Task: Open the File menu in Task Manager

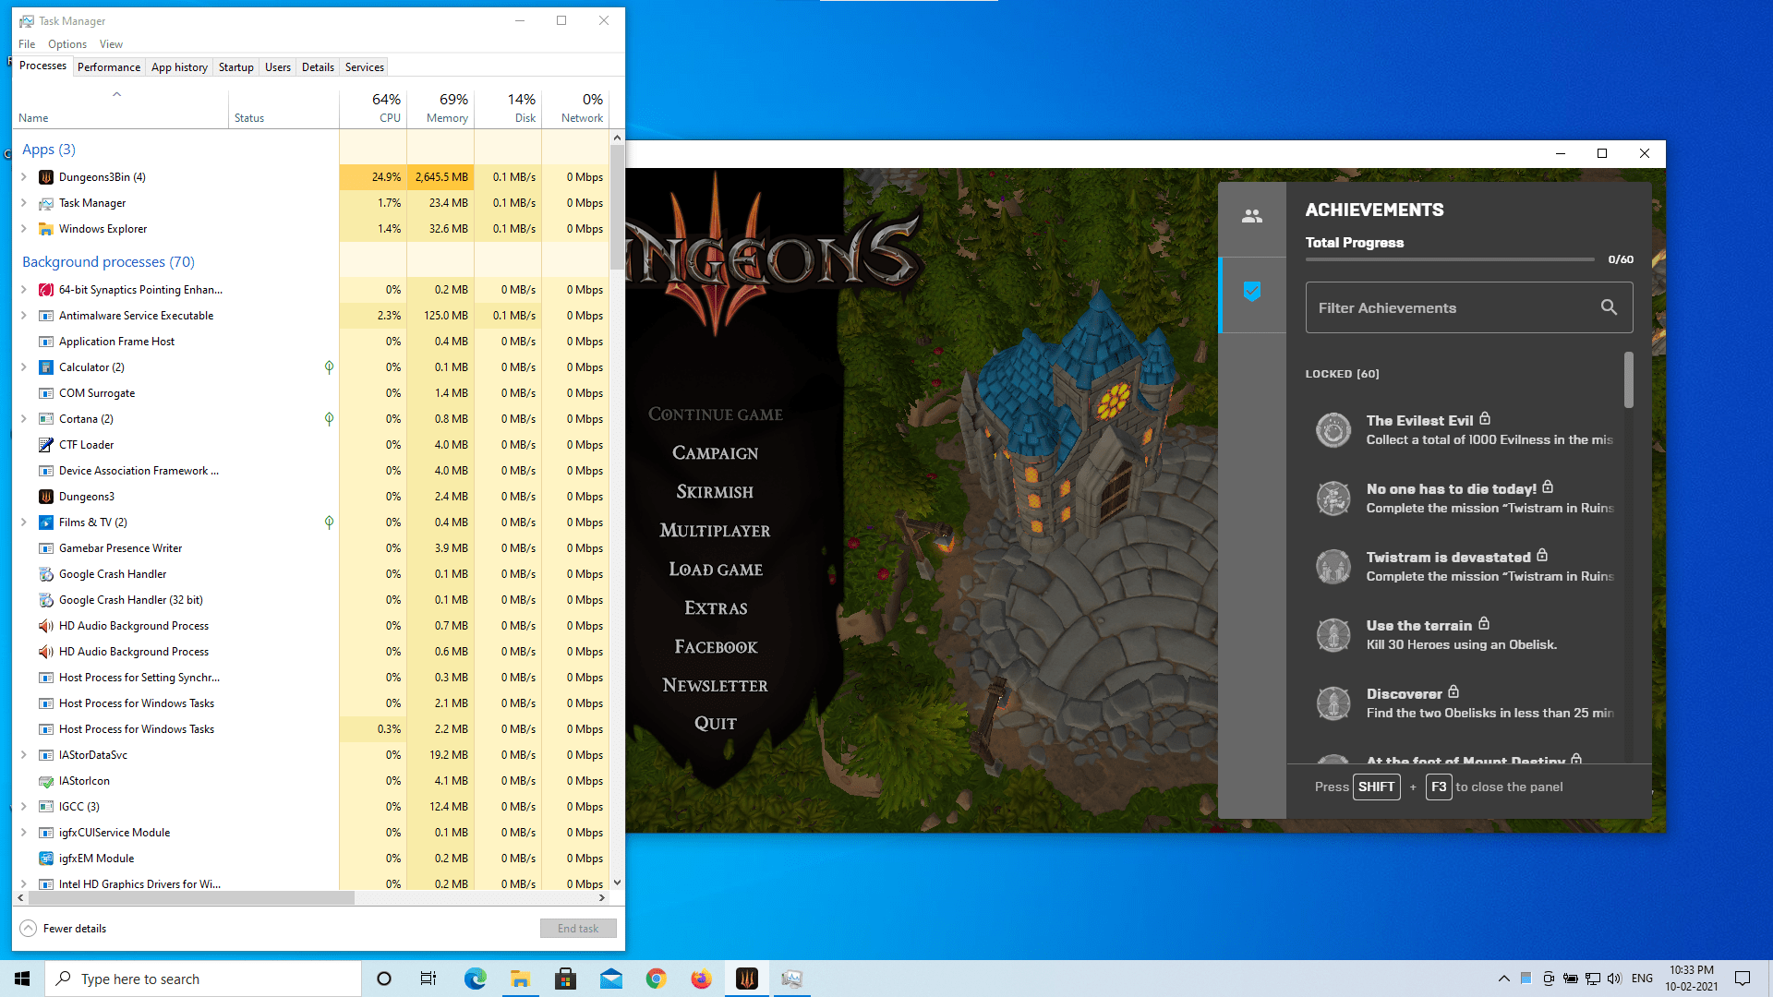Action: (27, 44)
